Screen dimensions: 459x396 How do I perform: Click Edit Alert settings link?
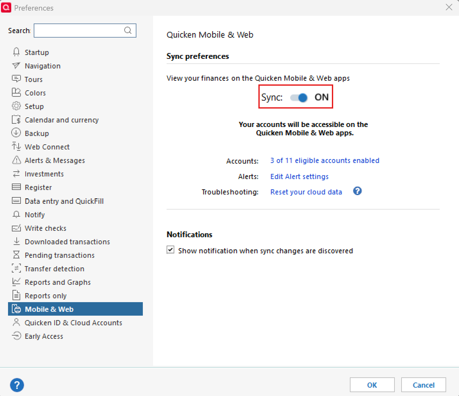coord(299,176)
